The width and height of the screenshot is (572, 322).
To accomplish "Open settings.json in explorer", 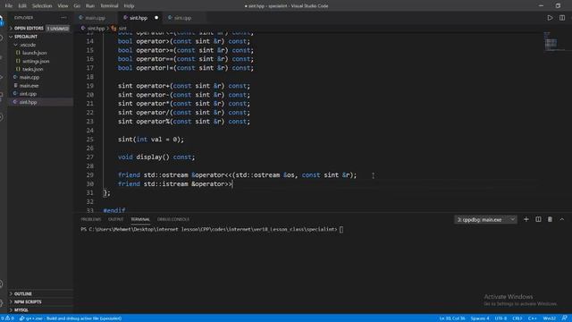I will [x=40, y=61].
